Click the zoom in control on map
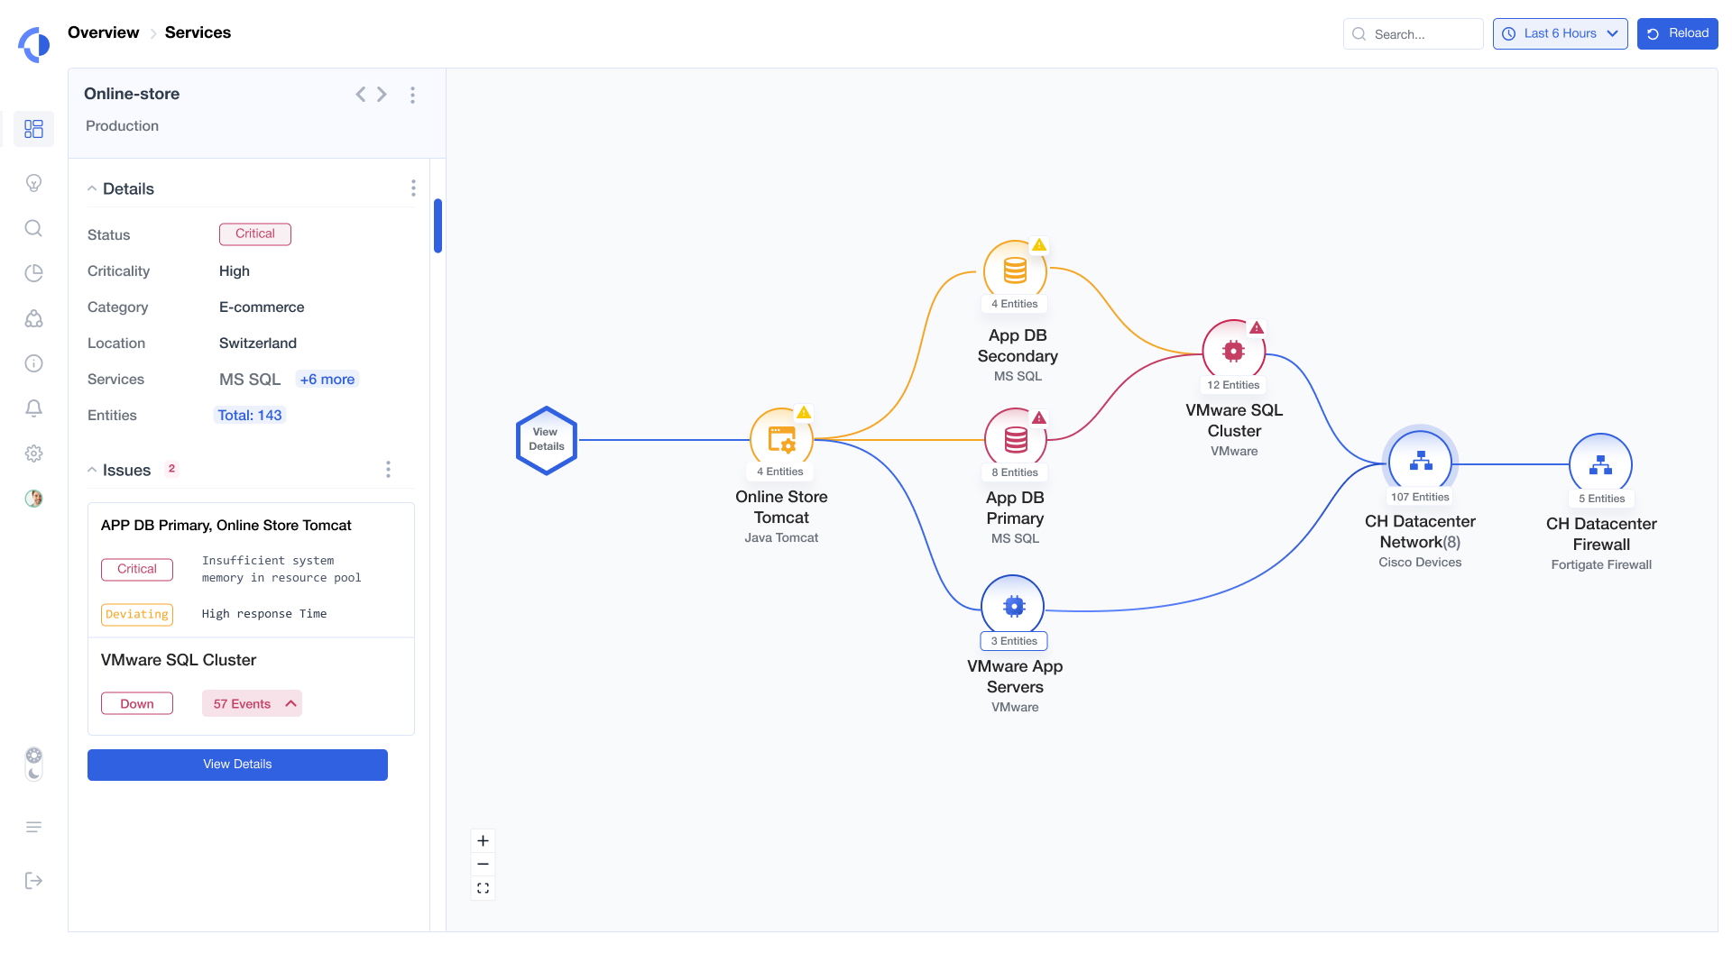The width and height of the screenshot is (1732, 953). click(x=483, y=840)
